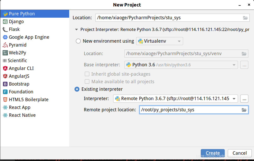
Task: Click the Pyramid framework icon
Action: pyautogui.click(x=5, y=45)
